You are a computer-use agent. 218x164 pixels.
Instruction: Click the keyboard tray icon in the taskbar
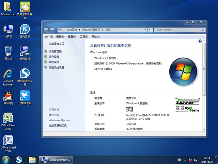[180, 160]
